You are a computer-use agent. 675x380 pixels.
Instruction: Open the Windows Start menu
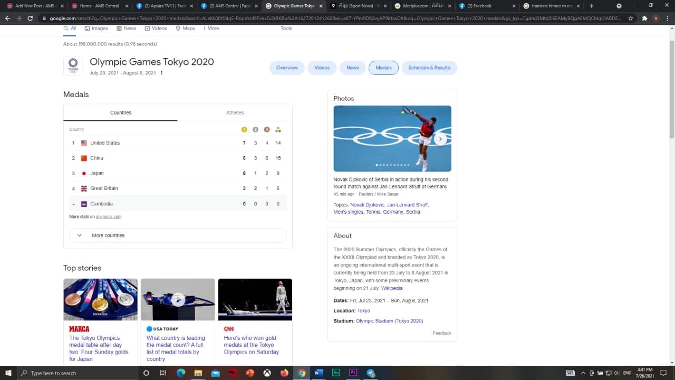[x=8, y=373]
